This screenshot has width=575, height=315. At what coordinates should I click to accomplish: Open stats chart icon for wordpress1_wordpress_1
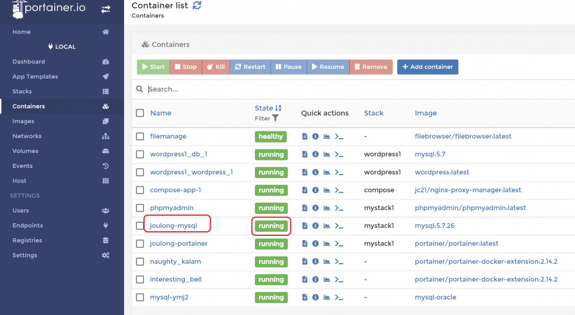pyautogui.click(x=327, y=172)
